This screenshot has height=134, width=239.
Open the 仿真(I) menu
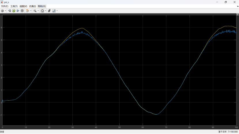click(33, 6)
